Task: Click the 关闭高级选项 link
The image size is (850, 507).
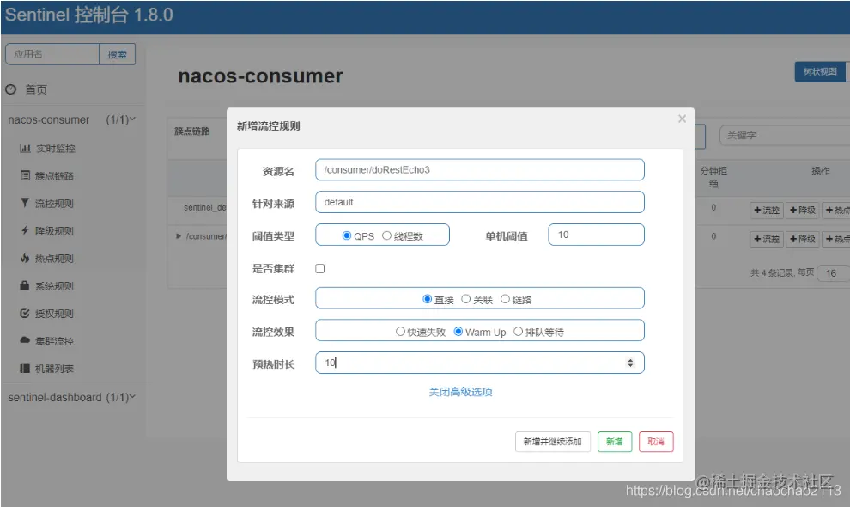Action: pos(462,391)
